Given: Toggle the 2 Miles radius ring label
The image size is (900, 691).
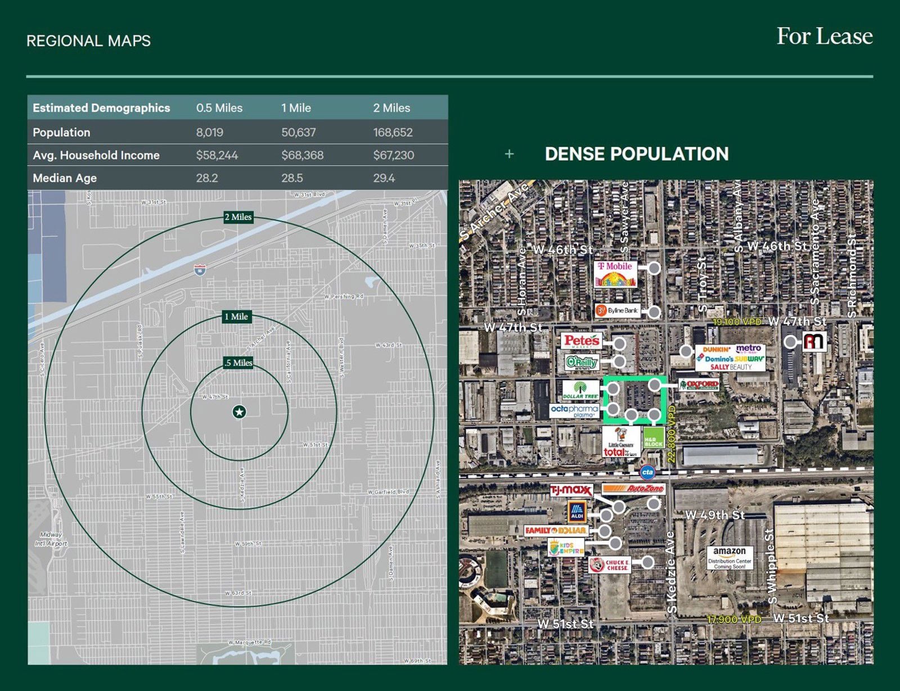Looking at the screenshot, I should click(238, 216).
